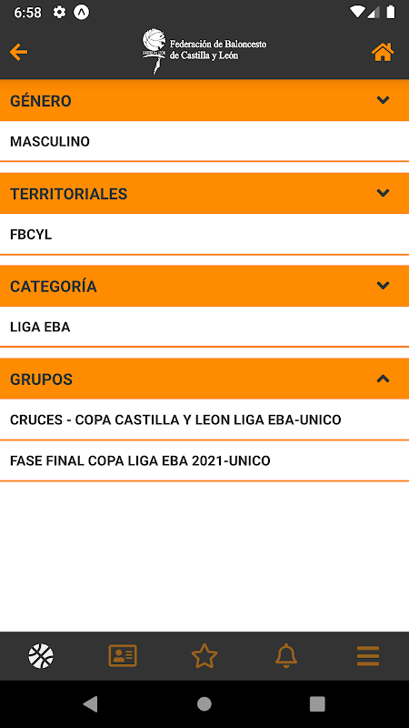Open the ID card licence icon

coord(123,656)
